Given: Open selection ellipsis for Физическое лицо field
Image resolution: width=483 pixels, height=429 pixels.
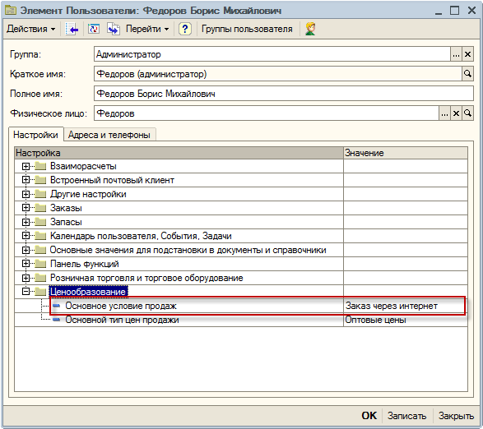Looking at the screenshot, I should 444,113.
